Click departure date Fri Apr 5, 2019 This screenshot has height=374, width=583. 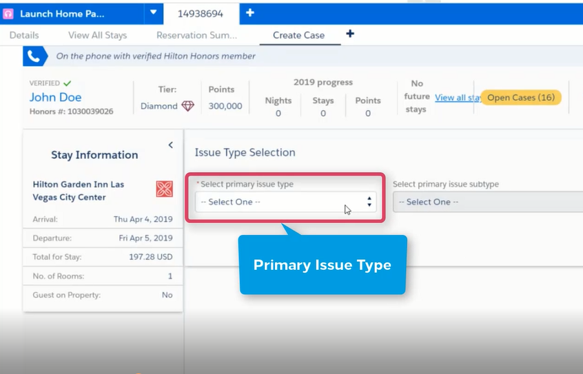coord(146,238)
